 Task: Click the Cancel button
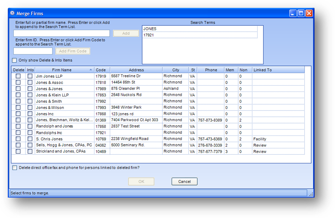184,182
